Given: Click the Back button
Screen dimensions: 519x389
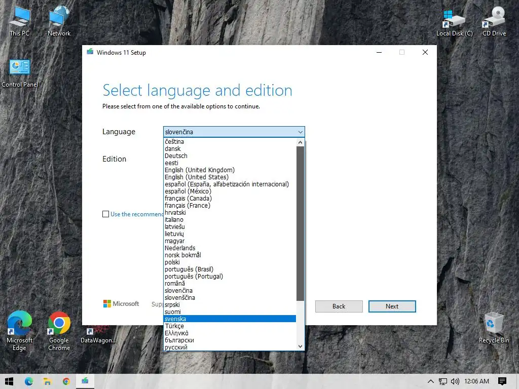Looking at the screenshot, I should tap(339, 306).
